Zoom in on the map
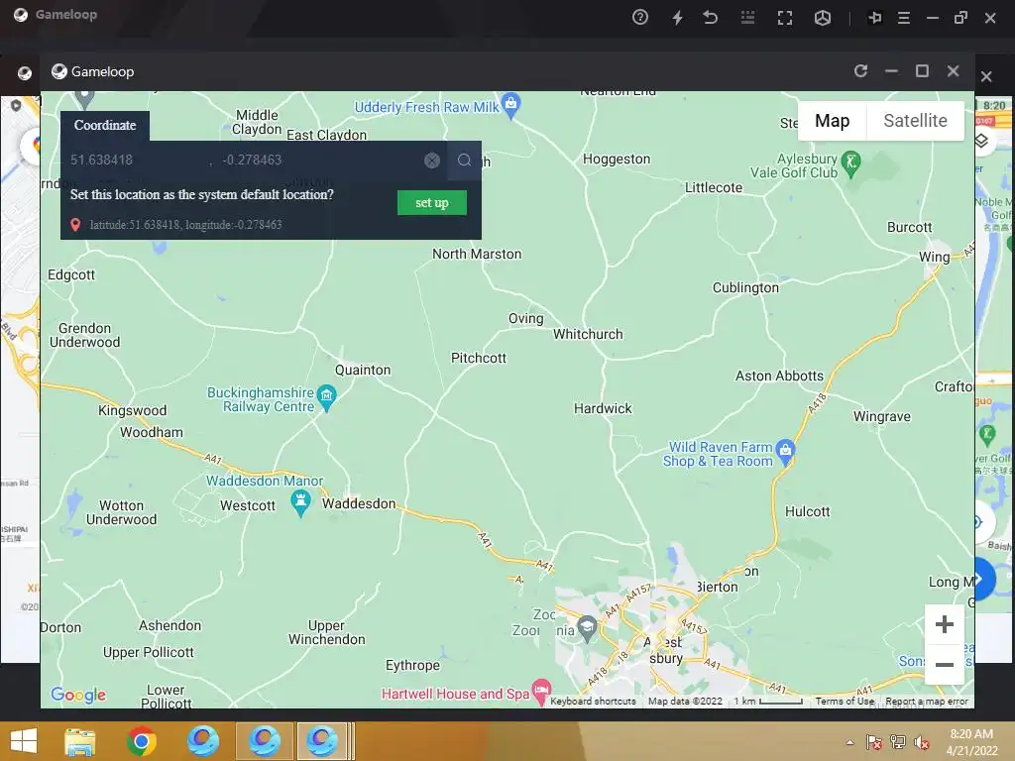Viewport: 1015px width, 761px height. (945, 624)
